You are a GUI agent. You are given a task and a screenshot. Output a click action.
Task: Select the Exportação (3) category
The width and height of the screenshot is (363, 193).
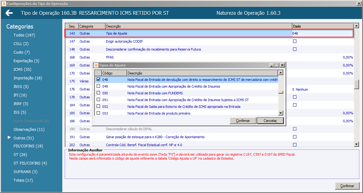[x=26, y=61]
